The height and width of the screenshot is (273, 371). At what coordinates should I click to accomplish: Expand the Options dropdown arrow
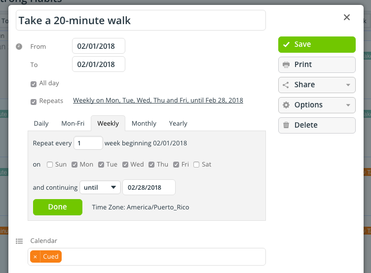pyautogui.click(x=348, y=105)
